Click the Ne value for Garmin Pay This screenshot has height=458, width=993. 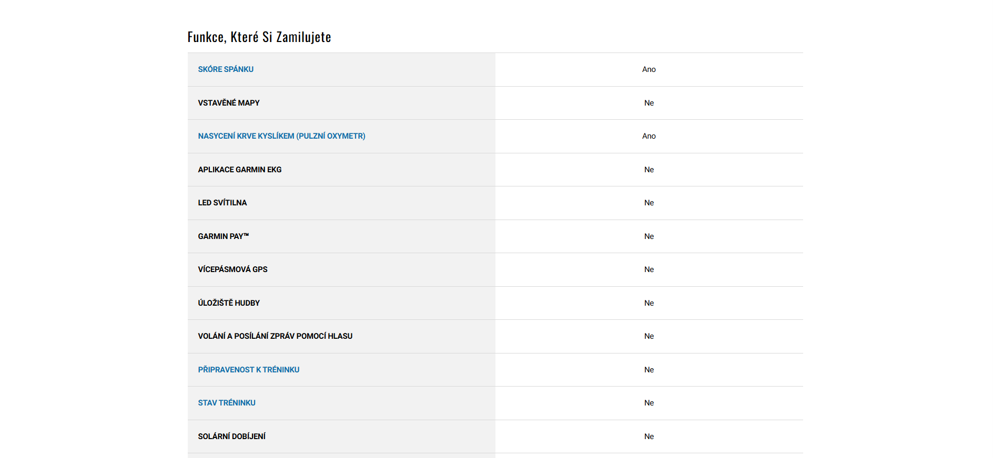649,236
